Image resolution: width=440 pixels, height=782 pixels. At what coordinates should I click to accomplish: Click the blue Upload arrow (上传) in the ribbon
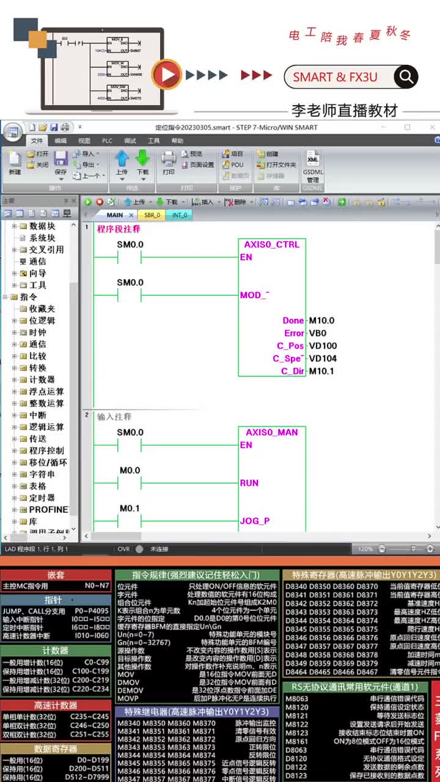tap(122, 159)
